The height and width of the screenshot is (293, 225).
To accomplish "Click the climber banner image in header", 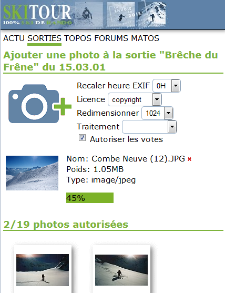I will 89,15.
